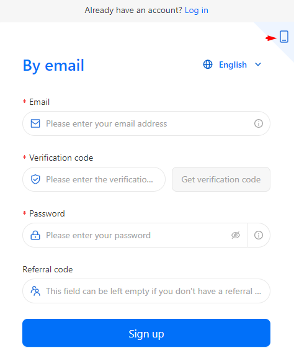Click the By email heading
294x353 pixels.
coord(53,66)
